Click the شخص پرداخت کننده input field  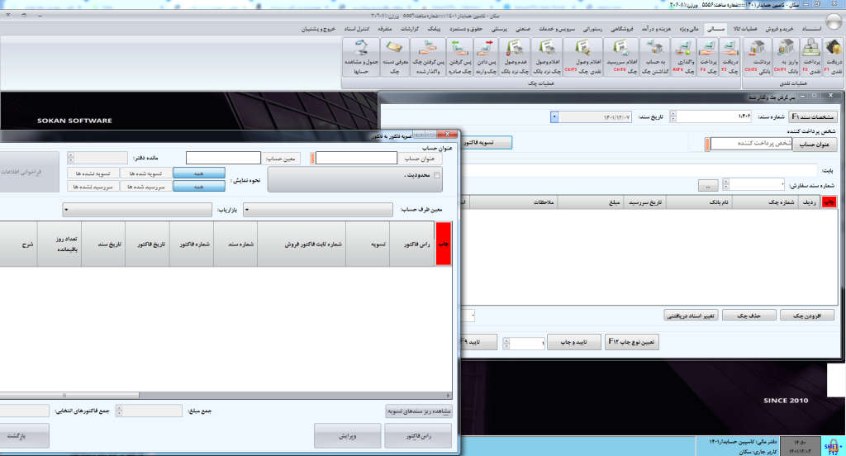click(751, 144)
